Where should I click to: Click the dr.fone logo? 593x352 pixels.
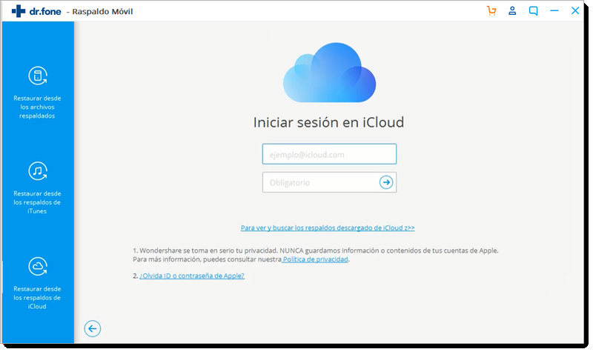[x=36, y=11]
